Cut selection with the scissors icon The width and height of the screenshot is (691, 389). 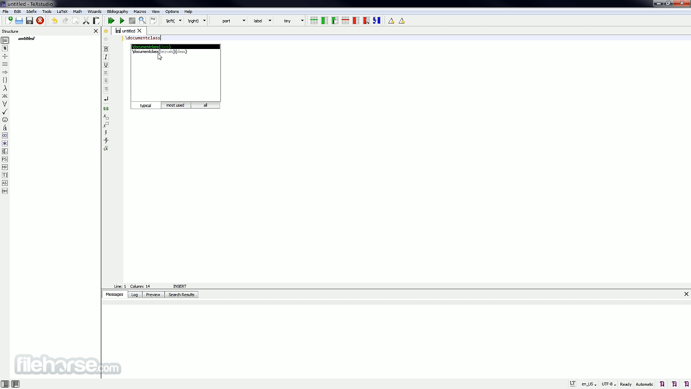click(x=86, y=21)
